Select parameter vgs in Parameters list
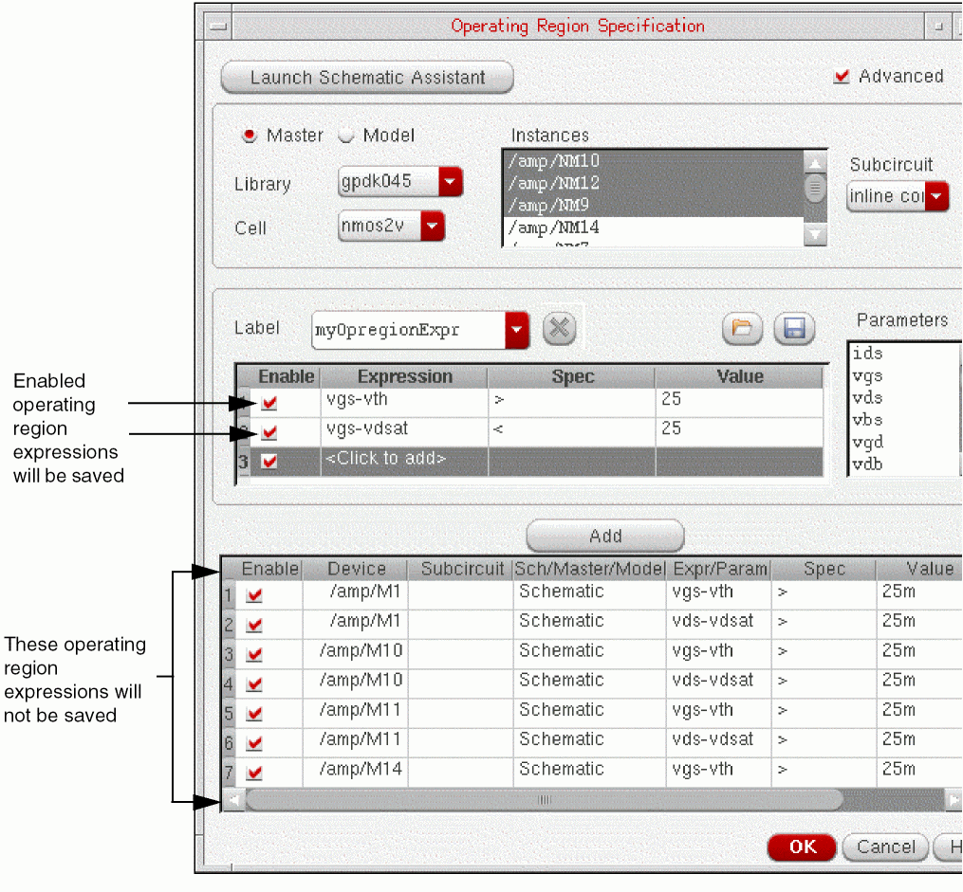Viewport: 963px width, 892px height. tap(867, 375)
